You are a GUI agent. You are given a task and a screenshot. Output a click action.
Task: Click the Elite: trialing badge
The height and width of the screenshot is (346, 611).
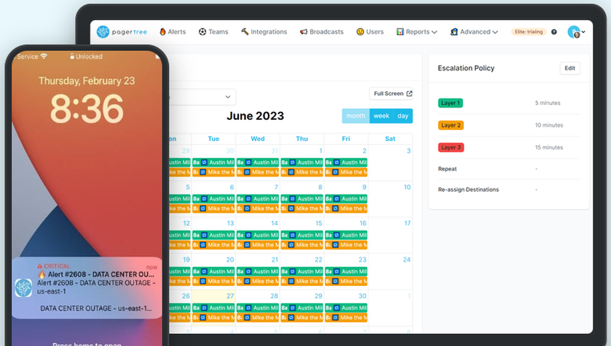pyautogui.click(x=529, y=32)
